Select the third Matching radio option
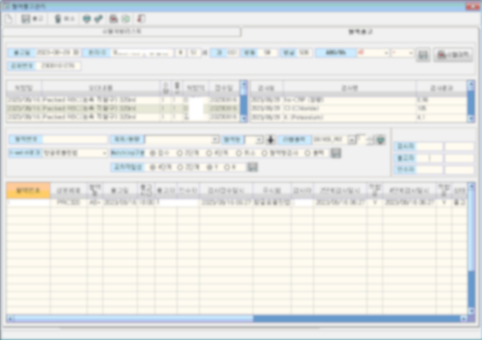The height and width of the screenshot is (340, 482). point(209,153)
